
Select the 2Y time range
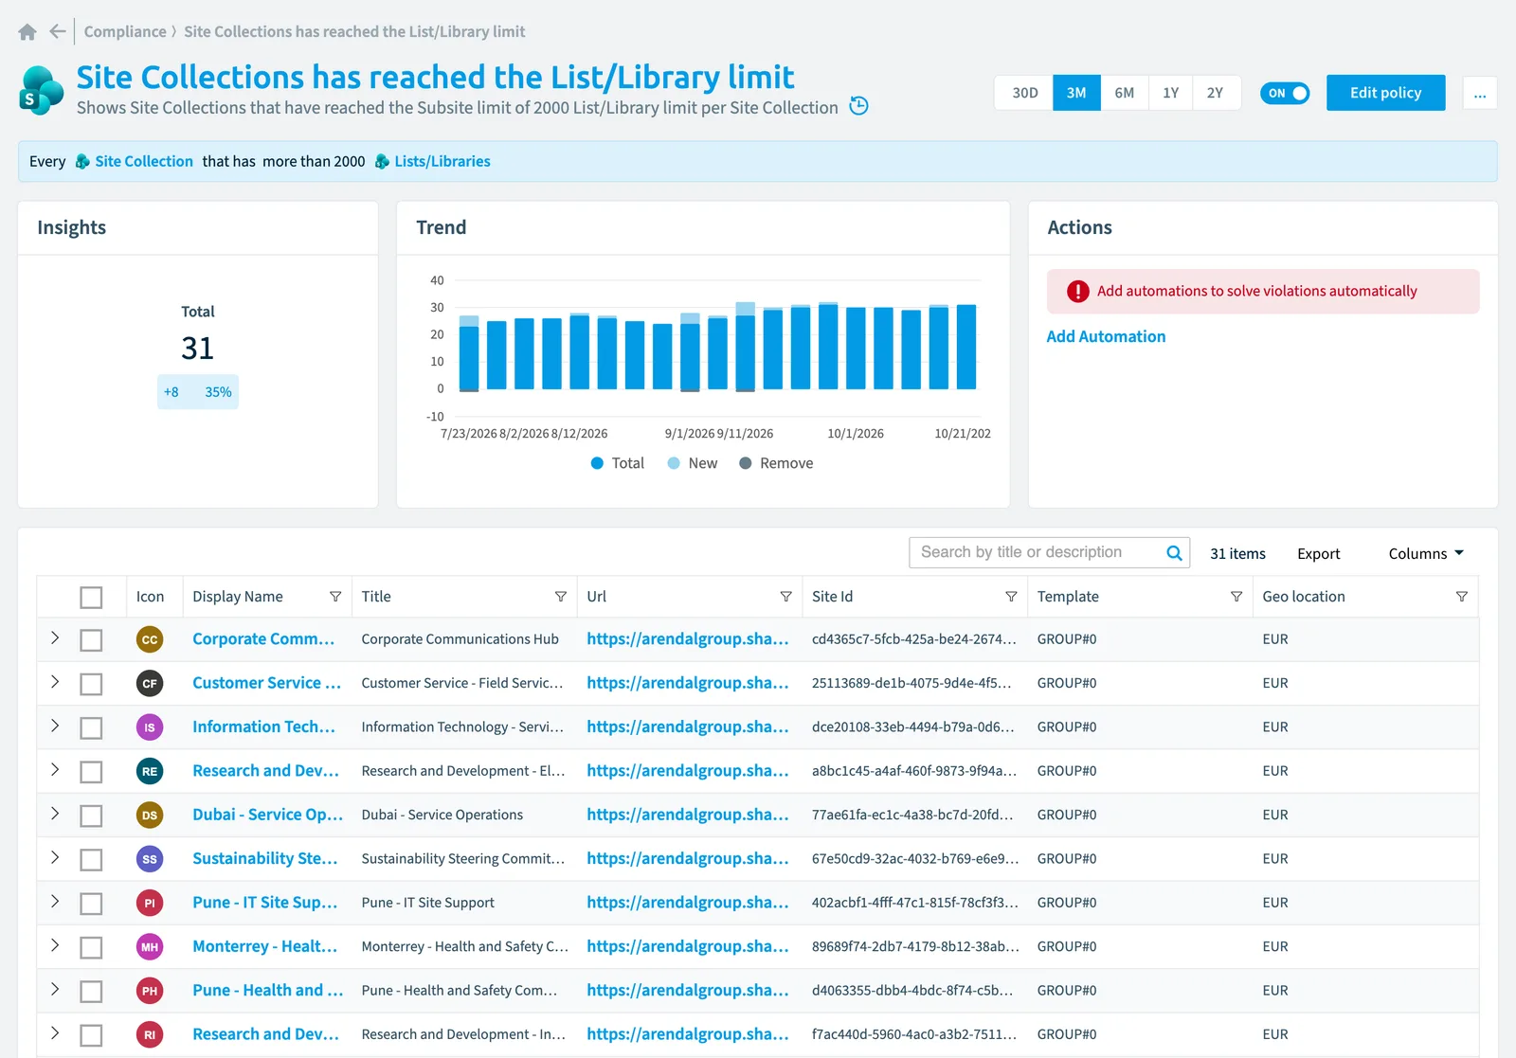coord(1216,93)
